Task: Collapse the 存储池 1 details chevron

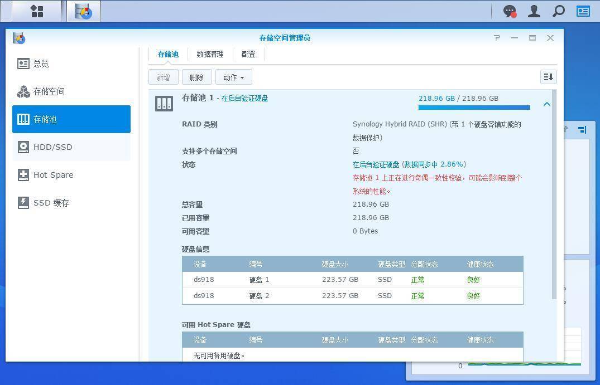Action: point(547,104)
